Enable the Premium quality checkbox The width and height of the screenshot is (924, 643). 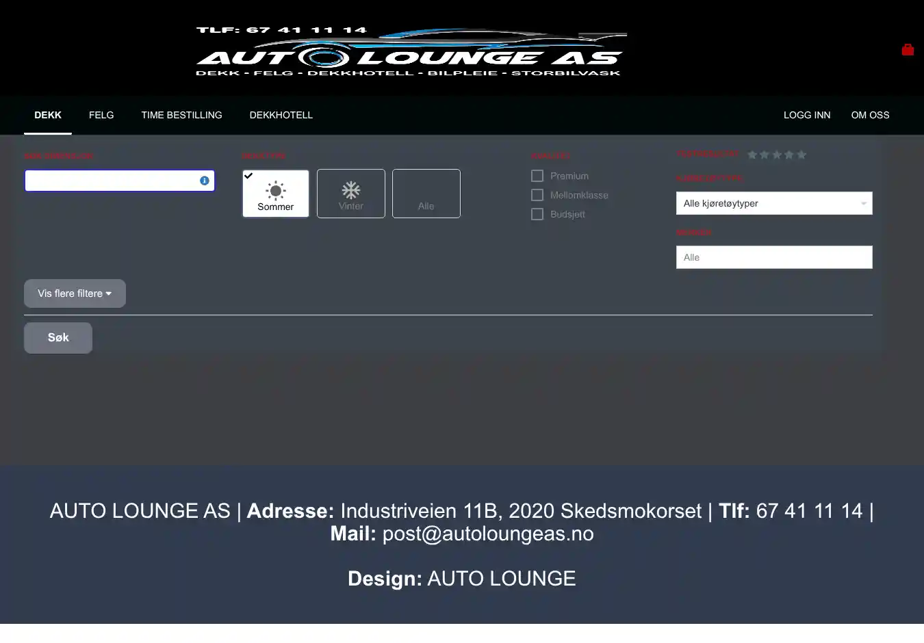point(537,176)
